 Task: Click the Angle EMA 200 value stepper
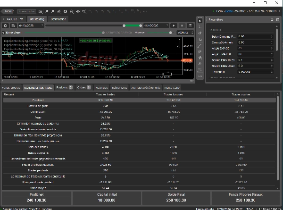(272, 54)
